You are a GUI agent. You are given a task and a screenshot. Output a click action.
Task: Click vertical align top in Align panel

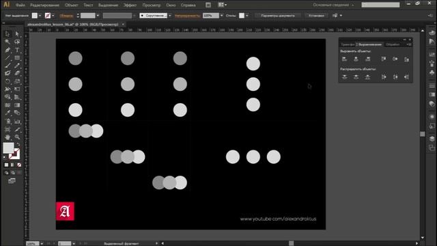[384, 59]
